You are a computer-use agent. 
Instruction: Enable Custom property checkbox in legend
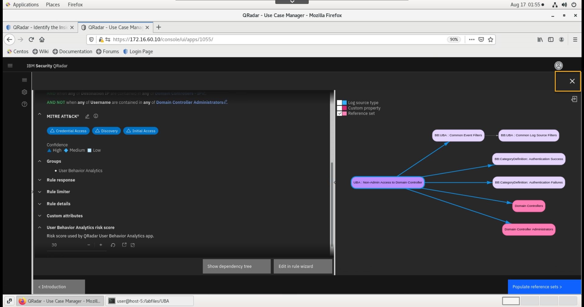coord(339,108)
